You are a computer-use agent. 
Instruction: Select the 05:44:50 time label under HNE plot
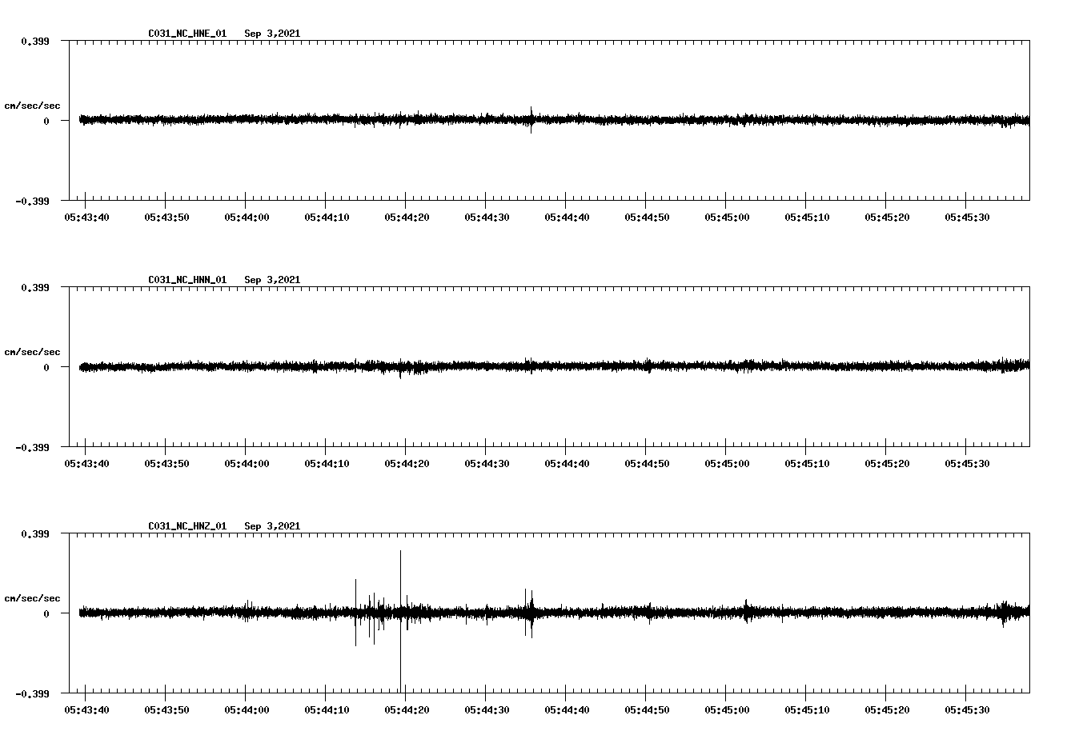[x=647, y=218]
